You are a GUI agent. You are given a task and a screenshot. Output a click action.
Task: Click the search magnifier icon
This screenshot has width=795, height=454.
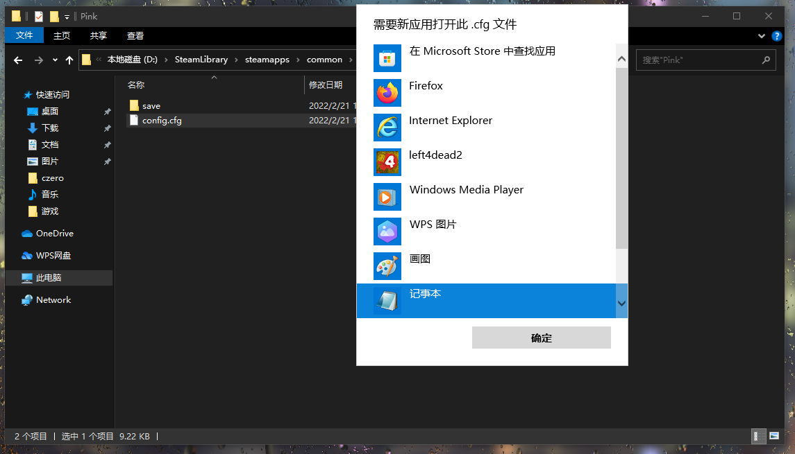[766, 60]
